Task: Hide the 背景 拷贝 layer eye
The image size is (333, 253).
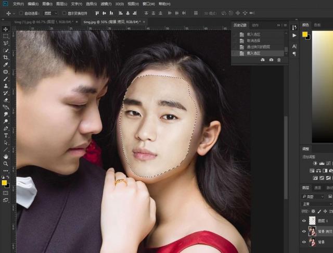Action: coord(304,231)
